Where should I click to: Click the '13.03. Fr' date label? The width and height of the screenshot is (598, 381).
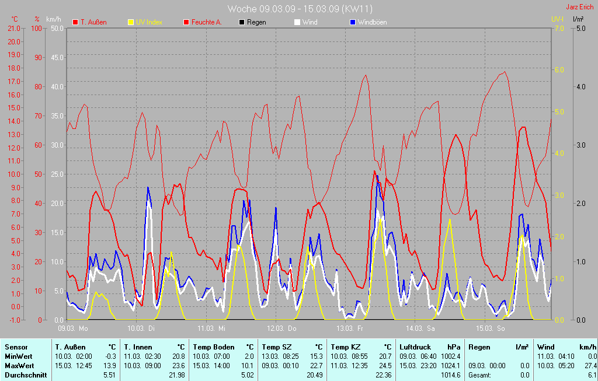(350, 328)
